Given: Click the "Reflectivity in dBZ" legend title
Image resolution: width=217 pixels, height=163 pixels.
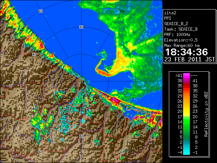Looking at the screenshot, I should [206, 114].
